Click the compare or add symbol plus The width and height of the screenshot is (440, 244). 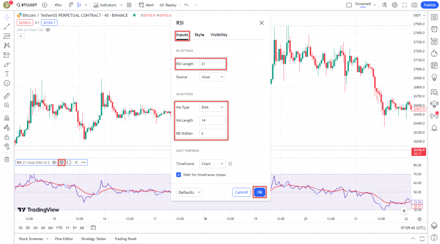45,5
